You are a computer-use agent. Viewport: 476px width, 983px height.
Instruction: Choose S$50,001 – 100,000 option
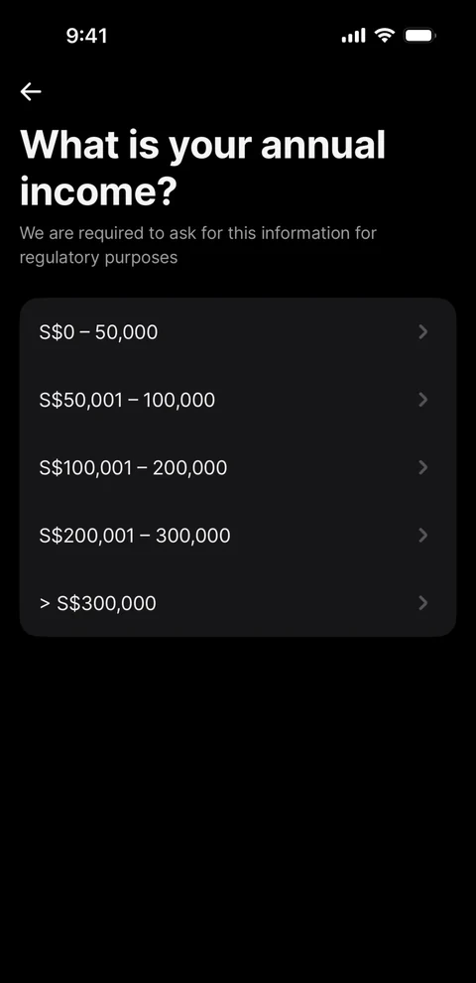(x=238, y=400)
